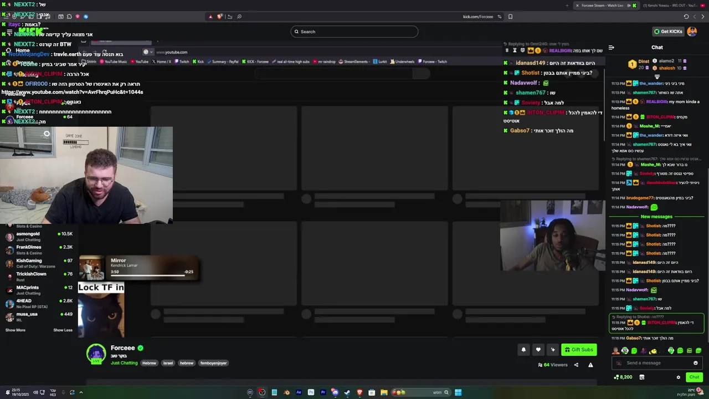709x399 pixels.
Task: Open MACprints channel in sidebar
Action: tap(39, 290)
